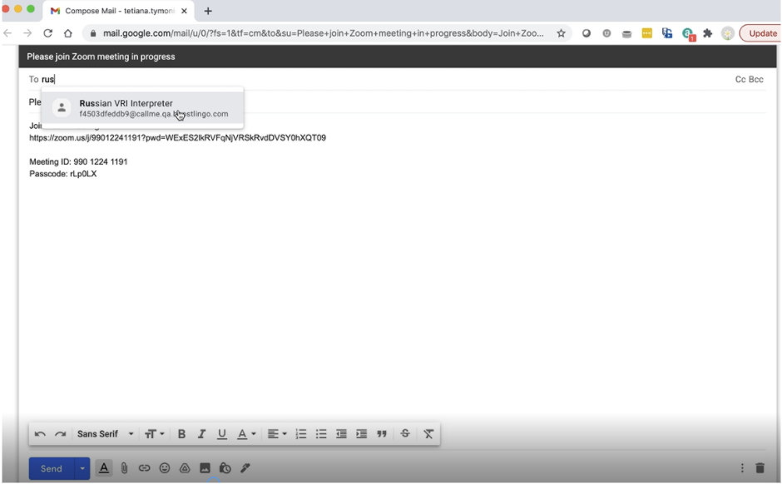Discard draft with the trash icon
Image resolution: width=782 pixels, height=484 pixels.
(x=760, y=468)
